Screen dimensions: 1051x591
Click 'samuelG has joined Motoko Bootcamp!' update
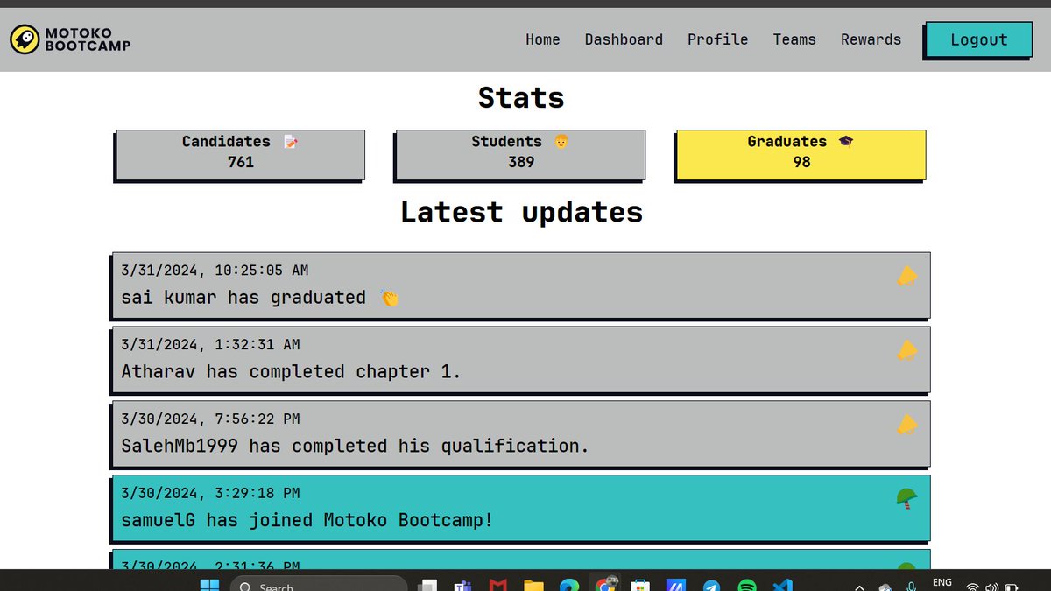coord(521,509)
